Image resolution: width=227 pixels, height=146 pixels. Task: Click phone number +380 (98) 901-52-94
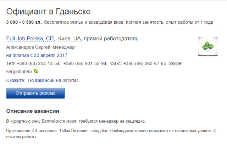pos(85,63)
